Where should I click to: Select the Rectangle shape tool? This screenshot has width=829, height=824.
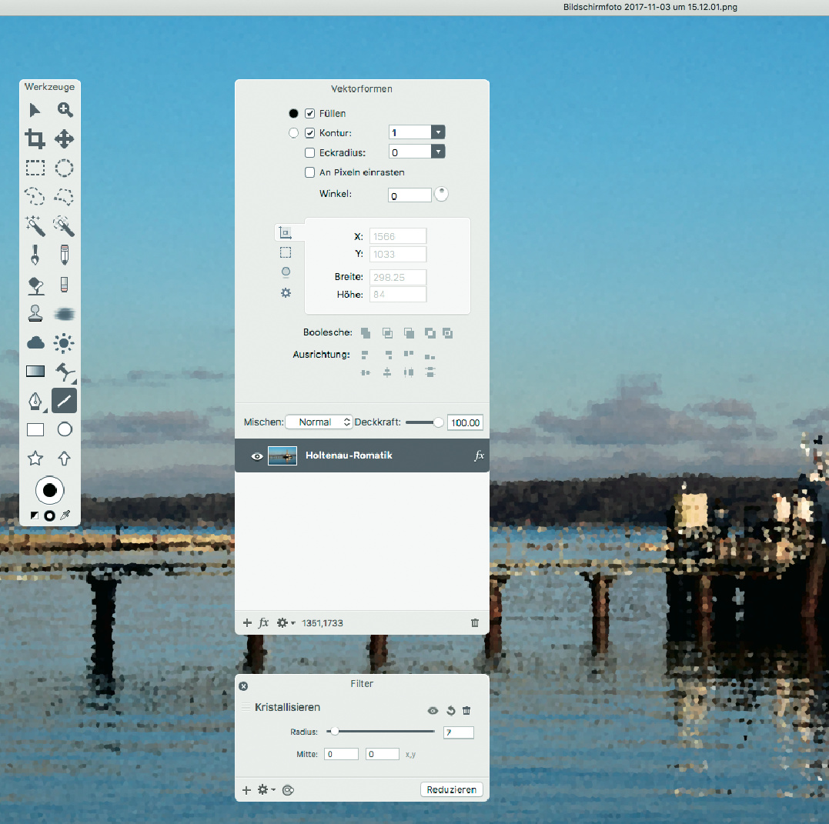(x=35, y=430)
